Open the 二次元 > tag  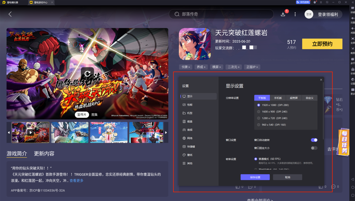pos(233,67)
